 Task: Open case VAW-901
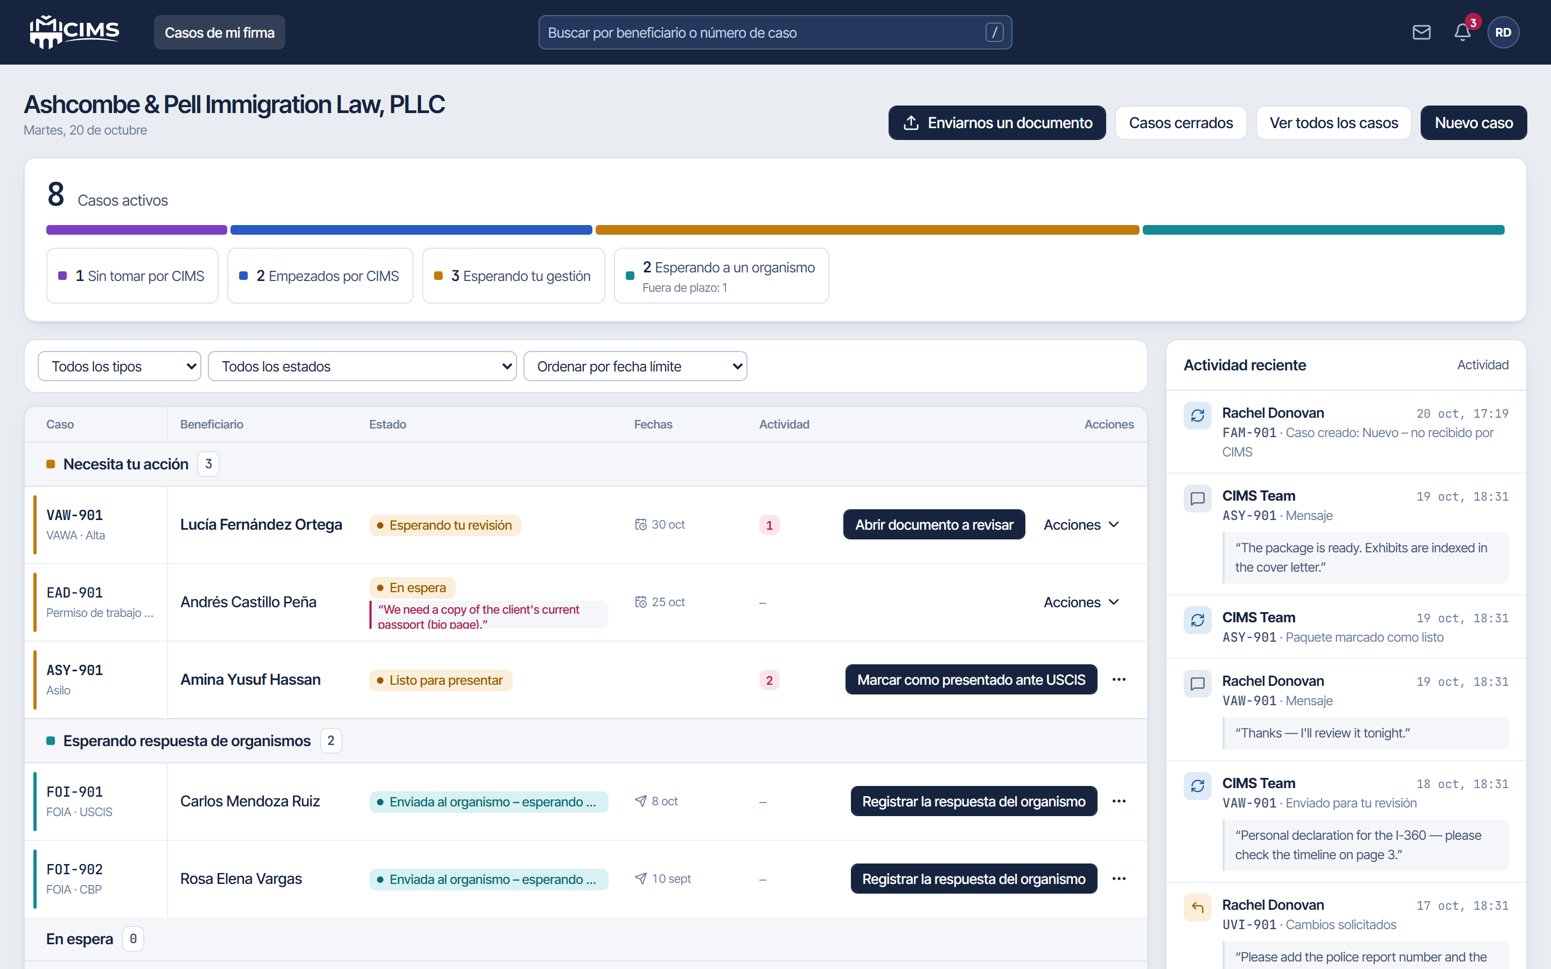(x=74, y=515)
